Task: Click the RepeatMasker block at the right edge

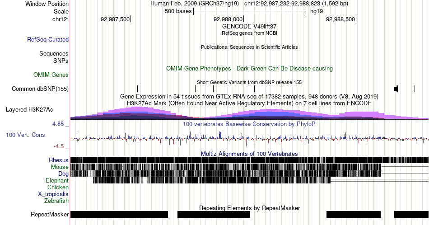Action: coord(411,214)
